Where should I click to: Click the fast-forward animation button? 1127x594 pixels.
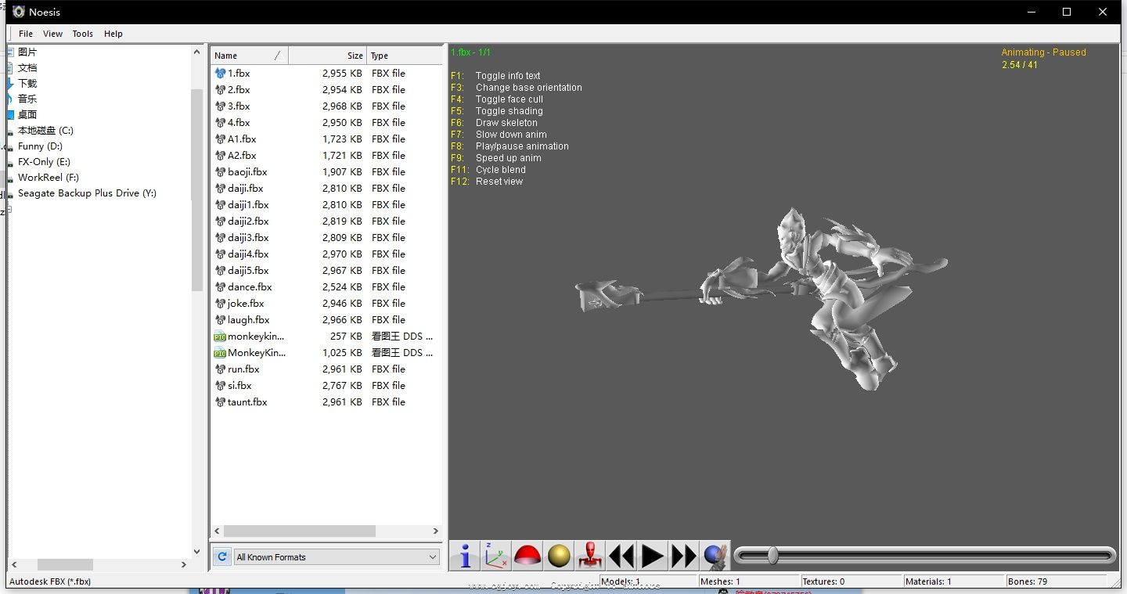point(684,556)
